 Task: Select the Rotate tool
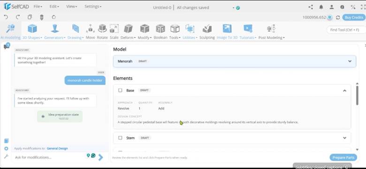[102, 31]
